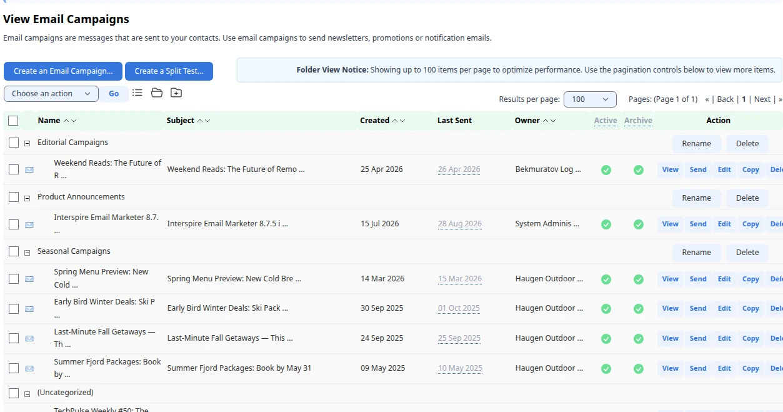Rename the Seasonal Campaigns folder

coord(697,253)
